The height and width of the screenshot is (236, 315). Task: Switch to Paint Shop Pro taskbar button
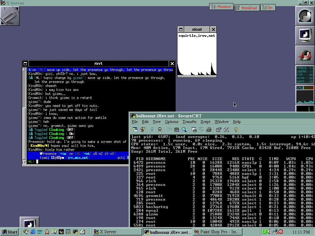(x=217, y=232)
